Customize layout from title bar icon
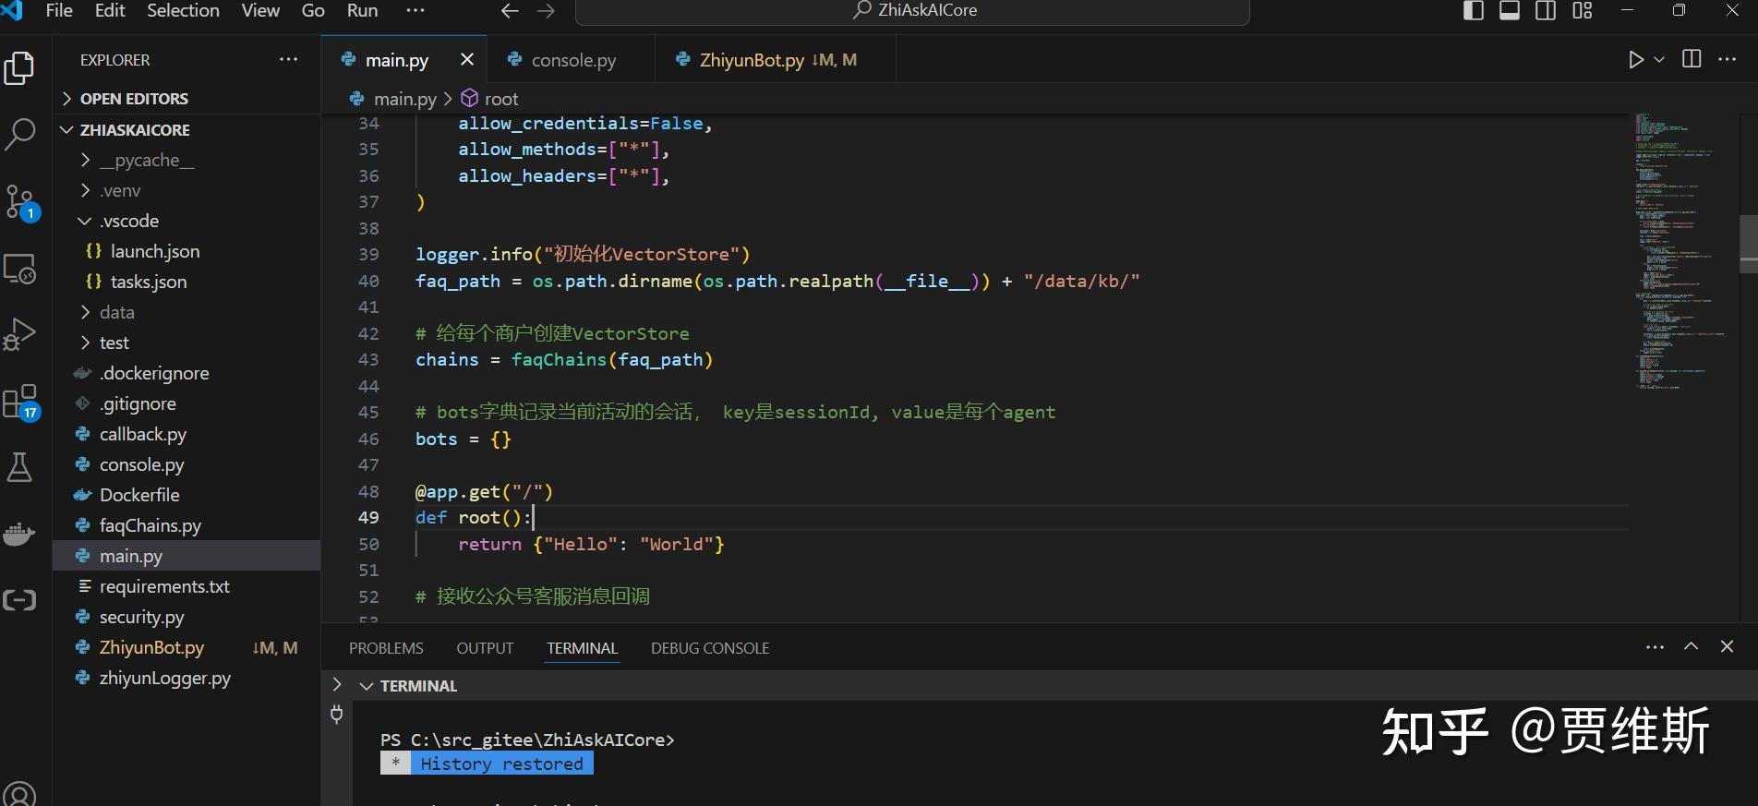The height and width of the screenshot is (806, 1758). (x=1583, y=10)
